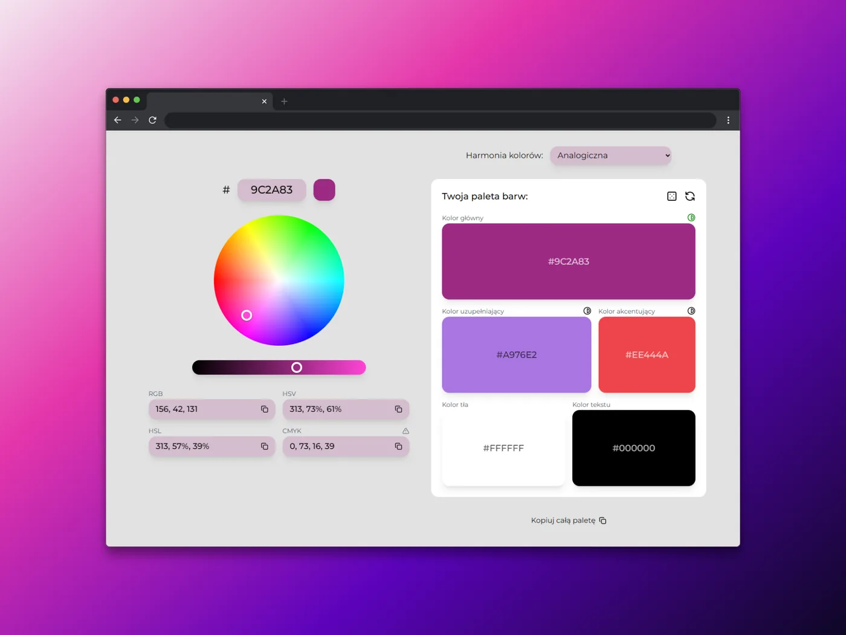
Task: Click the CMYK value field
Action: pyautogui.click(x=346, y=446)
